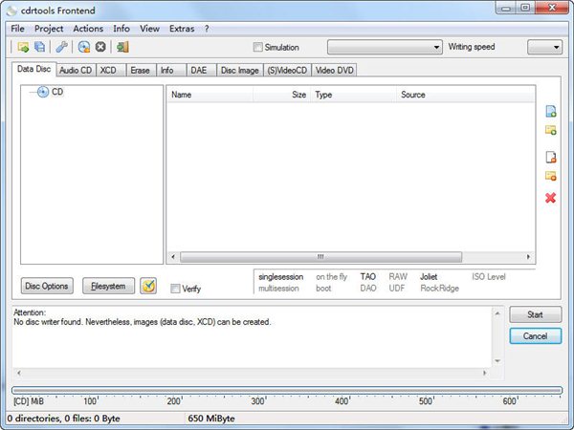Open the Writing speed dropdown
Viewport: 574px width, 430px height.
(544, 47)
